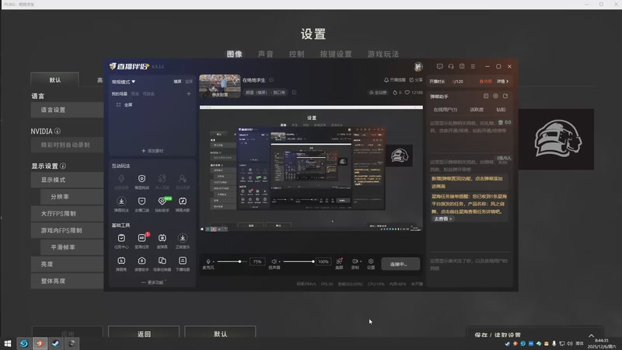This screenshot has height=350, width=622.
Task: Open microphone device dropdown arrow
Action: [213, 262]
